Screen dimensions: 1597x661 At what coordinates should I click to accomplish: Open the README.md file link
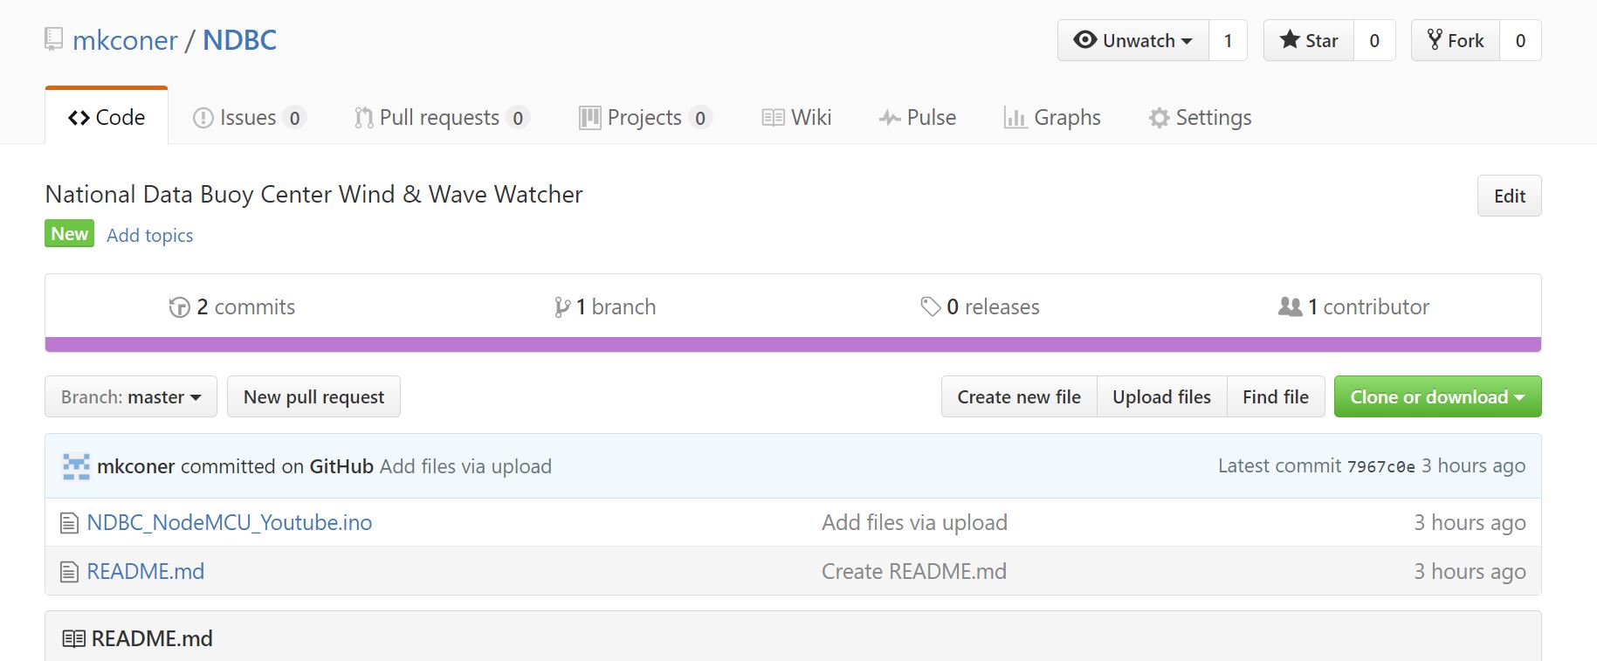coord(146,572)
